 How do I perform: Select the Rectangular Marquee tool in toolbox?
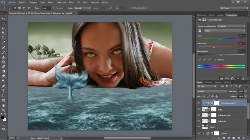point(4,23)
